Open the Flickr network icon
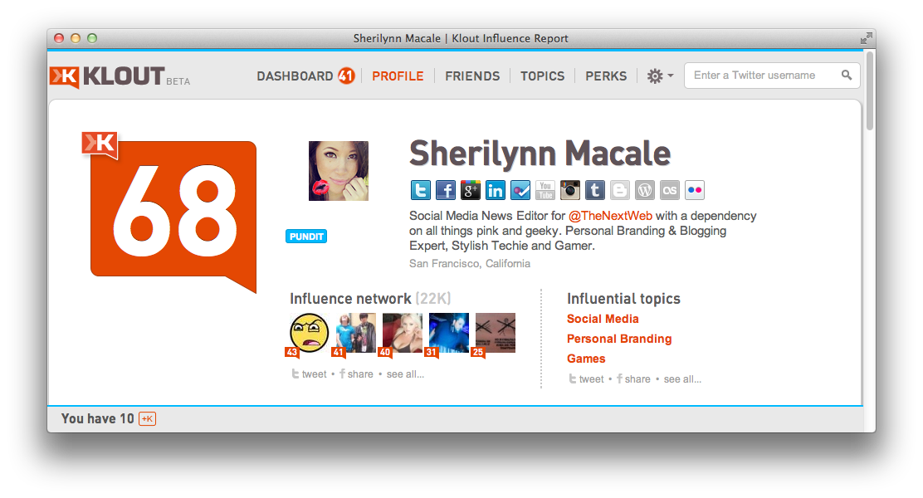 [695, 190]
